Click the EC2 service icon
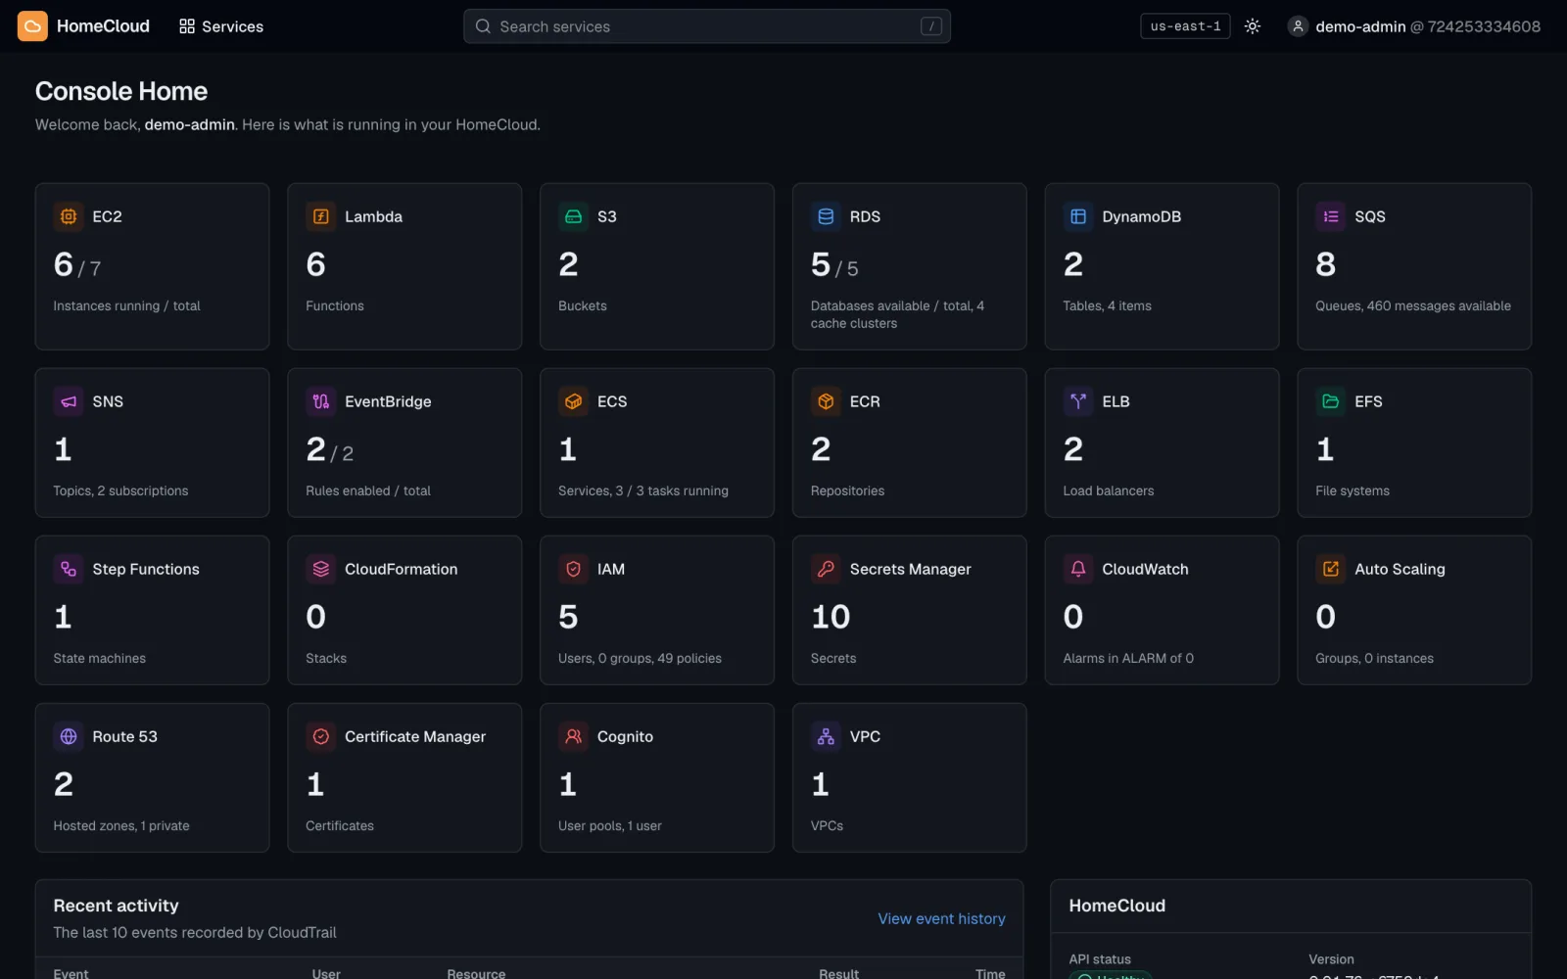 [69, 216]
